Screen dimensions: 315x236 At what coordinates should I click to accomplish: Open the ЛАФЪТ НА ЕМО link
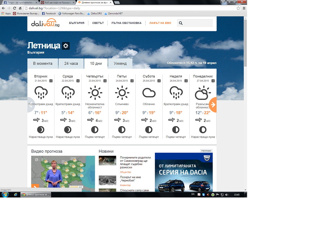tap(160, 23)
